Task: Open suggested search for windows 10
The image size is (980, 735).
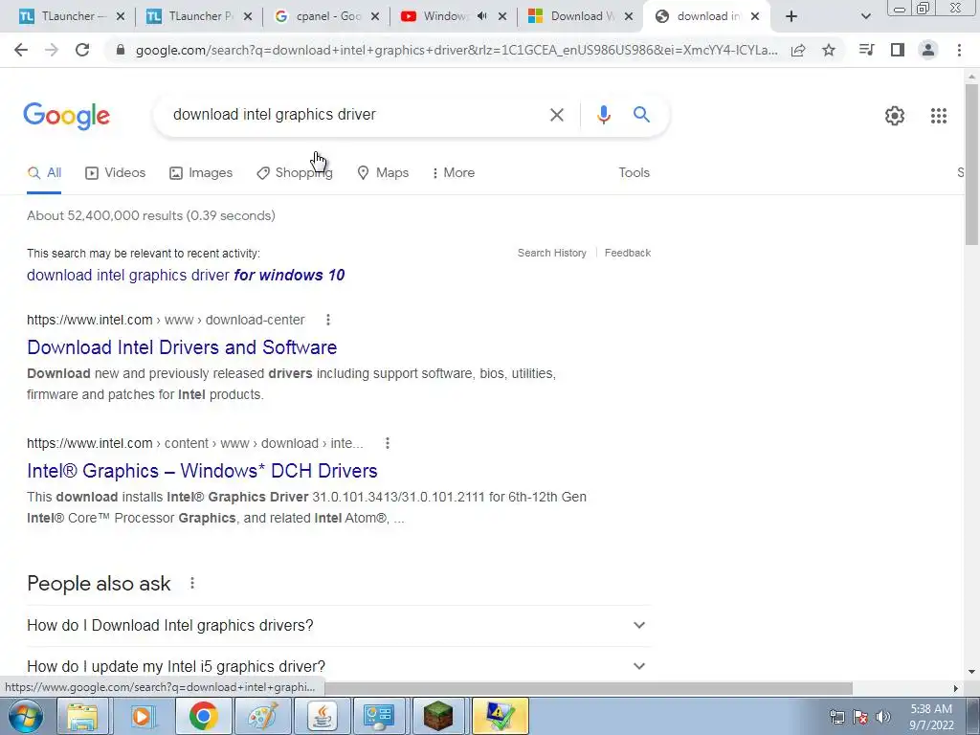Action: 186,275
